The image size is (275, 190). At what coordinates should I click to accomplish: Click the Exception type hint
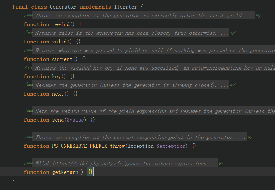(x=140, y=146)
